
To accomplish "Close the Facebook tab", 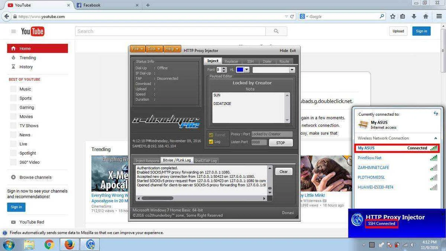I will 137,5.
